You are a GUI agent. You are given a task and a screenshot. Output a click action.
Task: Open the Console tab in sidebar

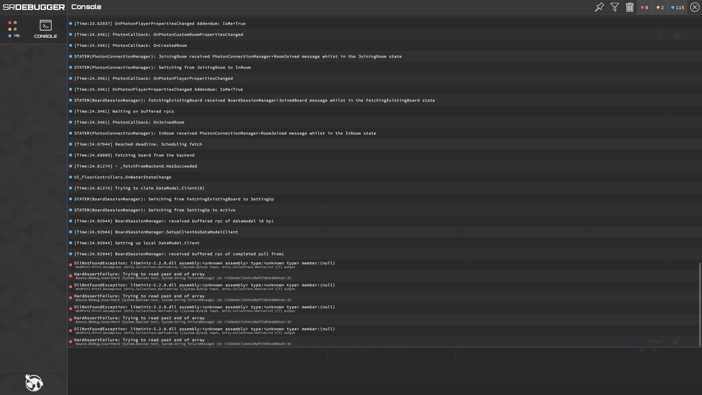[46, 29]
